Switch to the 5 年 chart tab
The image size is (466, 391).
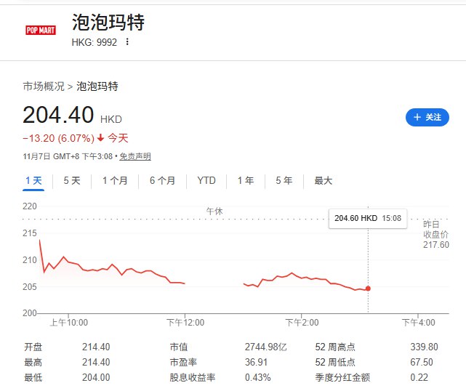pos(284,181)
